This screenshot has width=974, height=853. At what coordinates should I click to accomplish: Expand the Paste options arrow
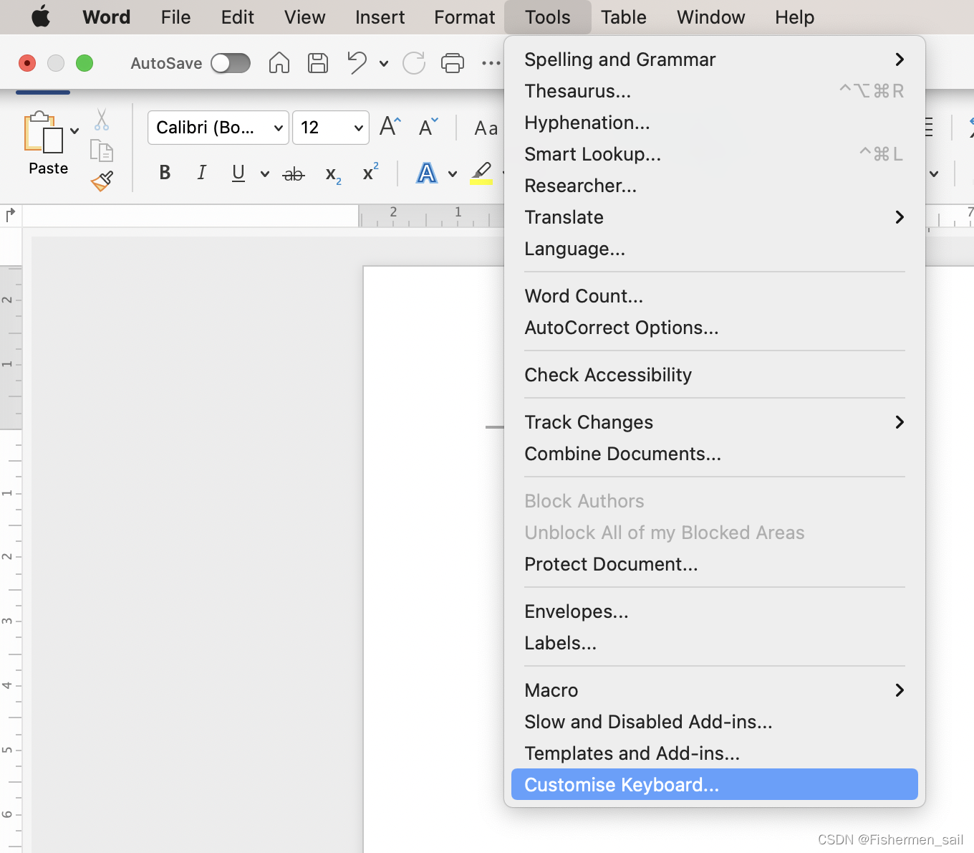pos(74,131)
